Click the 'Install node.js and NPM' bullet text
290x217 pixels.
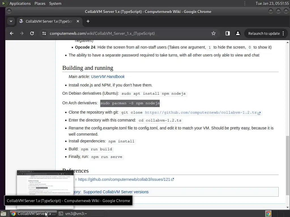(110, 85)
